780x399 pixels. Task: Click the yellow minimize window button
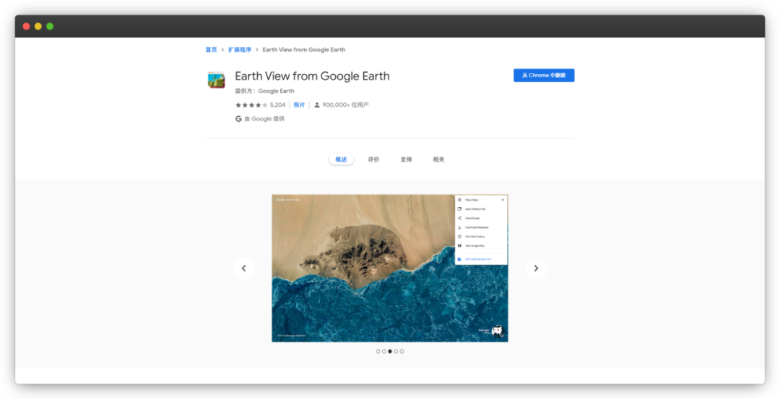[x=38, y=26]
